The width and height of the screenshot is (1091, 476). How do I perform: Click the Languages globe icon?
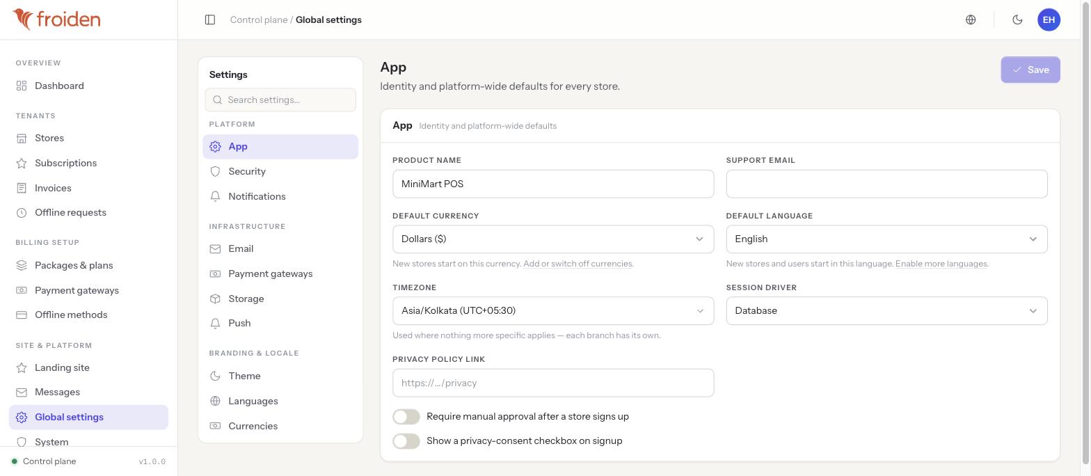tap(215, 401)
